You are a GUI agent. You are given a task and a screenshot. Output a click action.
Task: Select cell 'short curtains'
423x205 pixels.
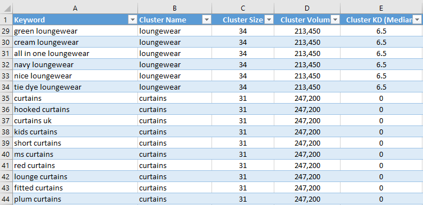tap(75, 143)
